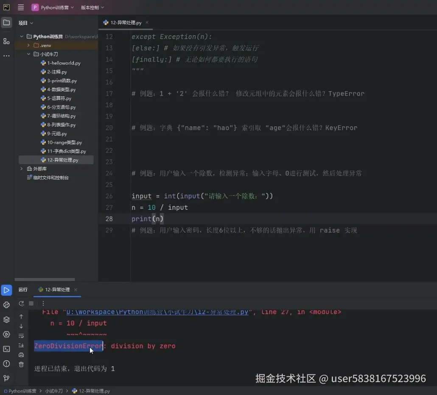Click the 运行 panel label

[x=23, y=289]
